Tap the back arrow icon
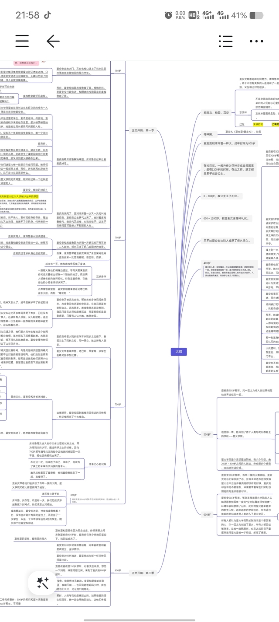The height and width of the screenshot is (622, 279). tap(53, 41)
